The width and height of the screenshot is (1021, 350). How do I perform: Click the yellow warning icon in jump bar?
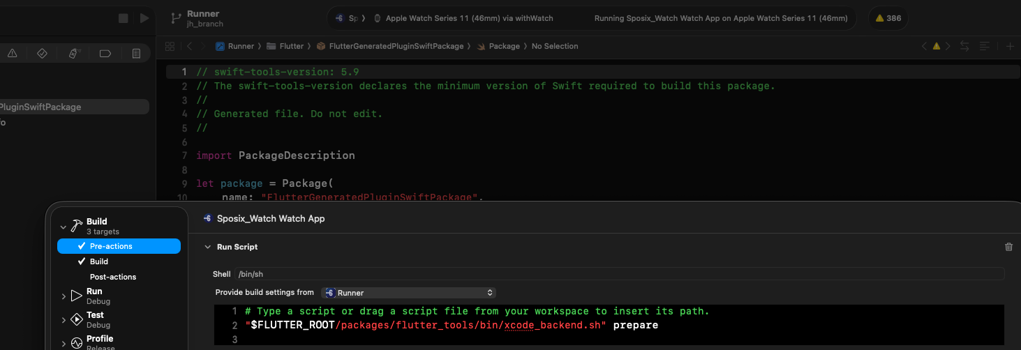937,46
